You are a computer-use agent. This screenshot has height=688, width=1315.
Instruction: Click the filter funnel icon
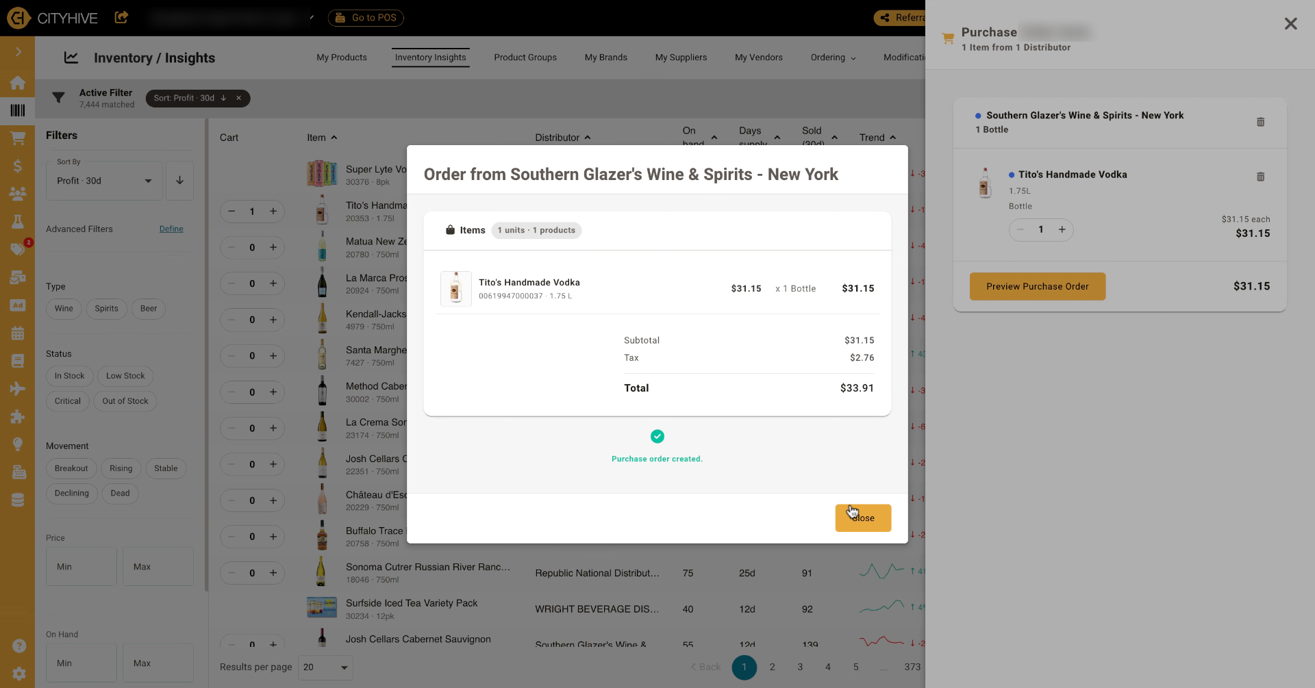point(59,98)
